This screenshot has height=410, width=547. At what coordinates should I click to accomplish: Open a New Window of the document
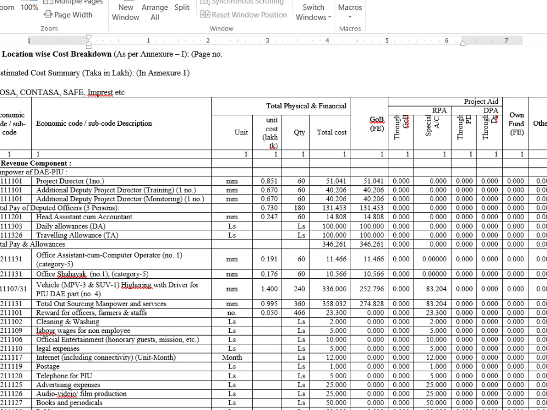point(126,12)
